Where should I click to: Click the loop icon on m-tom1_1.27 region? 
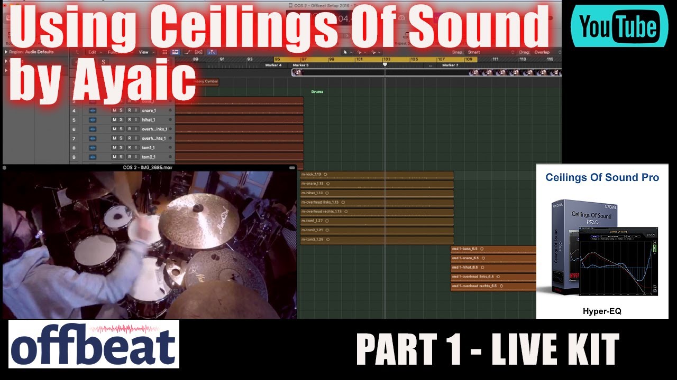click(327, 221)
